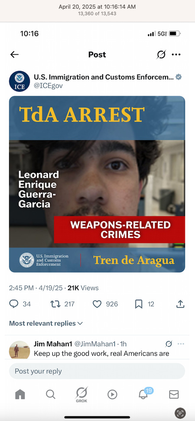Open the Grok icon in post header
This screenshot has height=421, width=195.
[x=161, y=54]
